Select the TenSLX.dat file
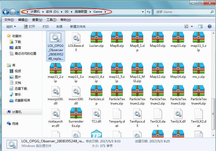This screenshot has height=151, width=216. [158, 118]
